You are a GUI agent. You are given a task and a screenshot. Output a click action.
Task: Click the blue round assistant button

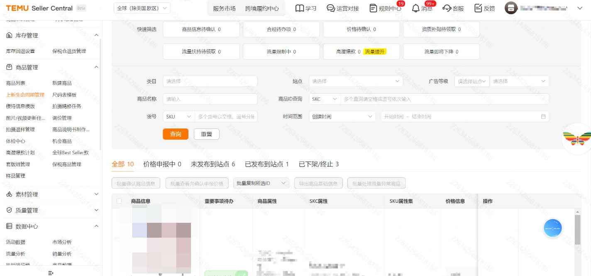click(553, 228)
